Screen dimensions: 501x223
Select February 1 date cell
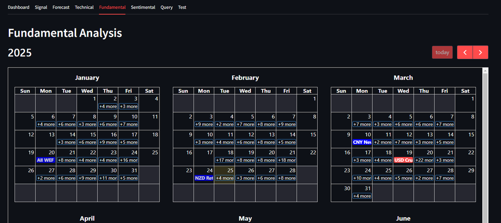pyautogui.click(x=307, y=103)
